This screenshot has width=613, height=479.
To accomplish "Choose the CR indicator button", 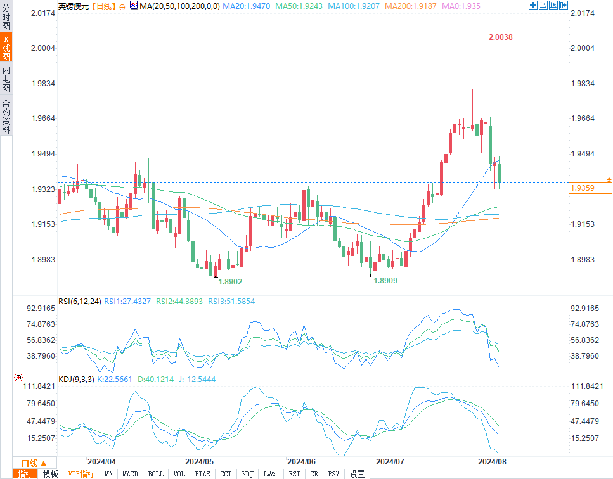I will point(314,474).
